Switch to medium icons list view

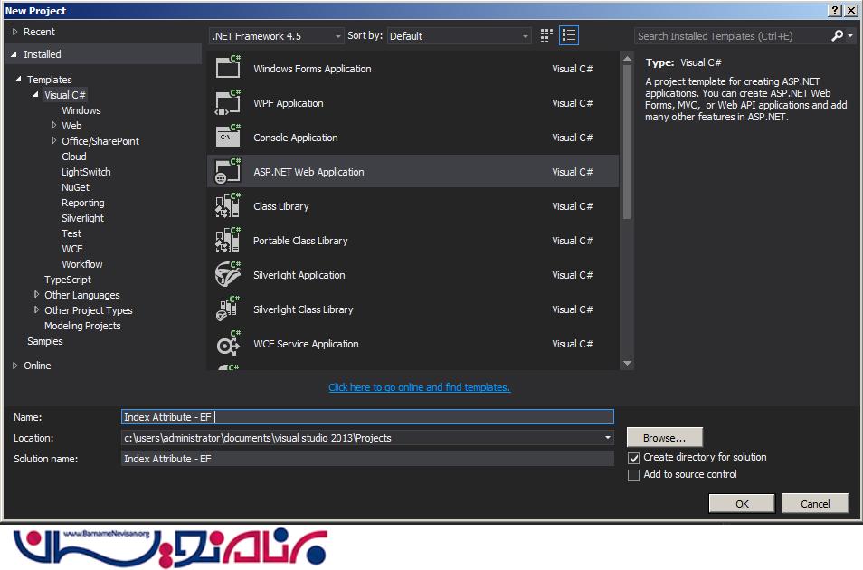click(x=569, y=36)
